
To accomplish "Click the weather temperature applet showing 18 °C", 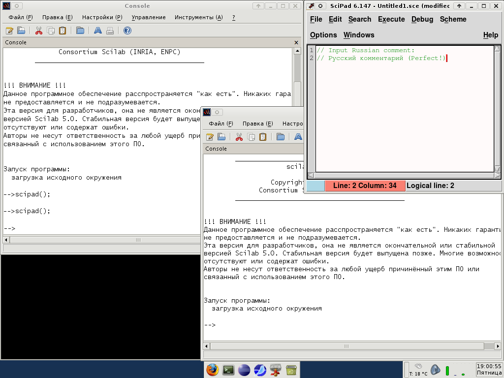I will [x=418, y=370].
